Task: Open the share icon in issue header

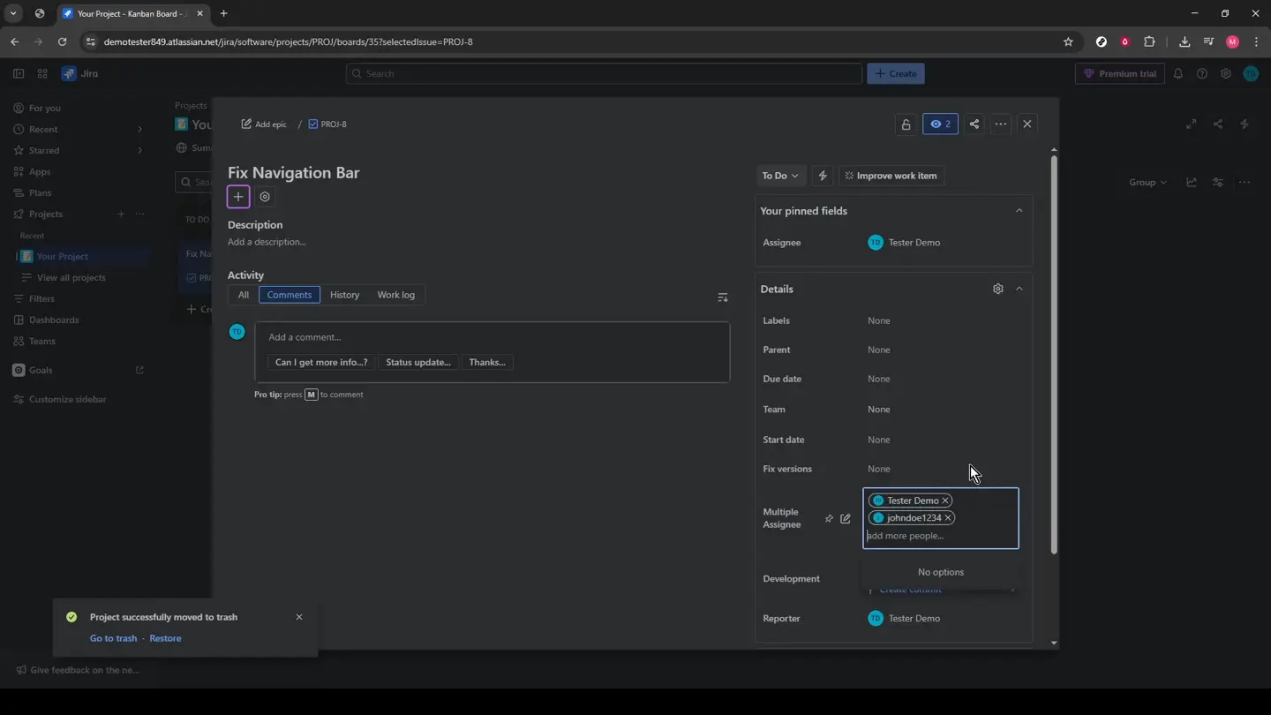Action: [974, 124]
